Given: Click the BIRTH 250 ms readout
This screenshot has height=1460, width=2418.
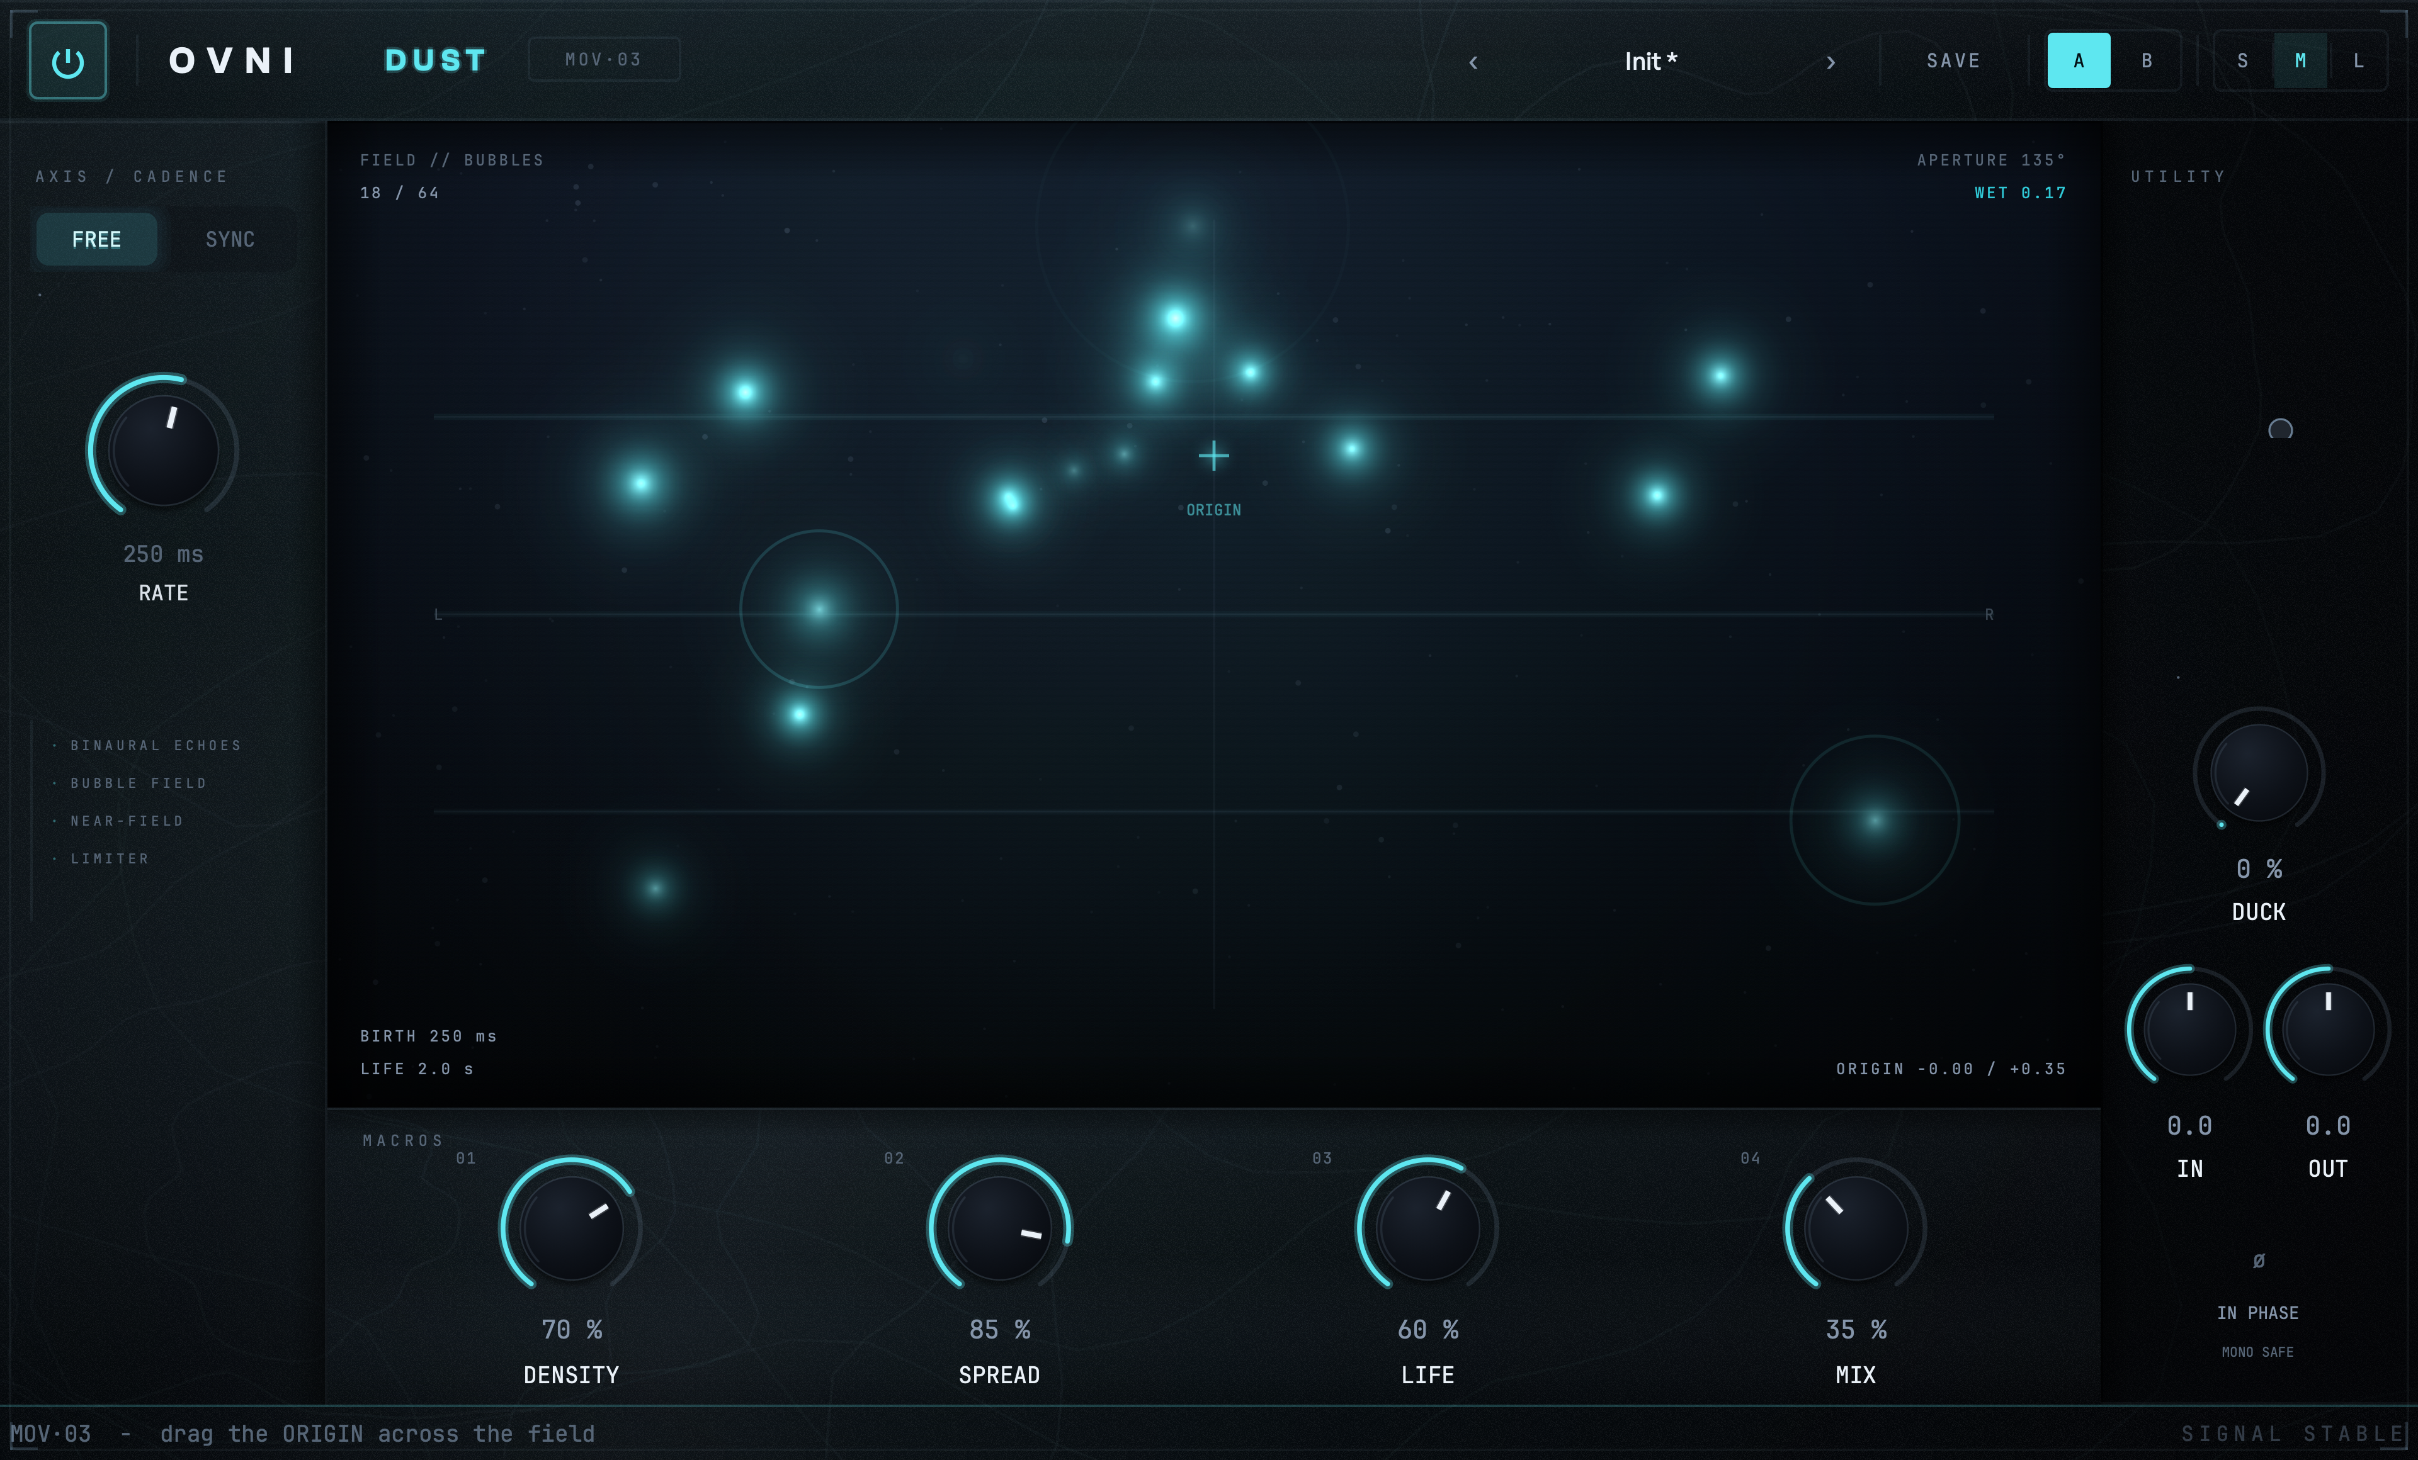Looking at the screenshot, I should (428, 1036).
